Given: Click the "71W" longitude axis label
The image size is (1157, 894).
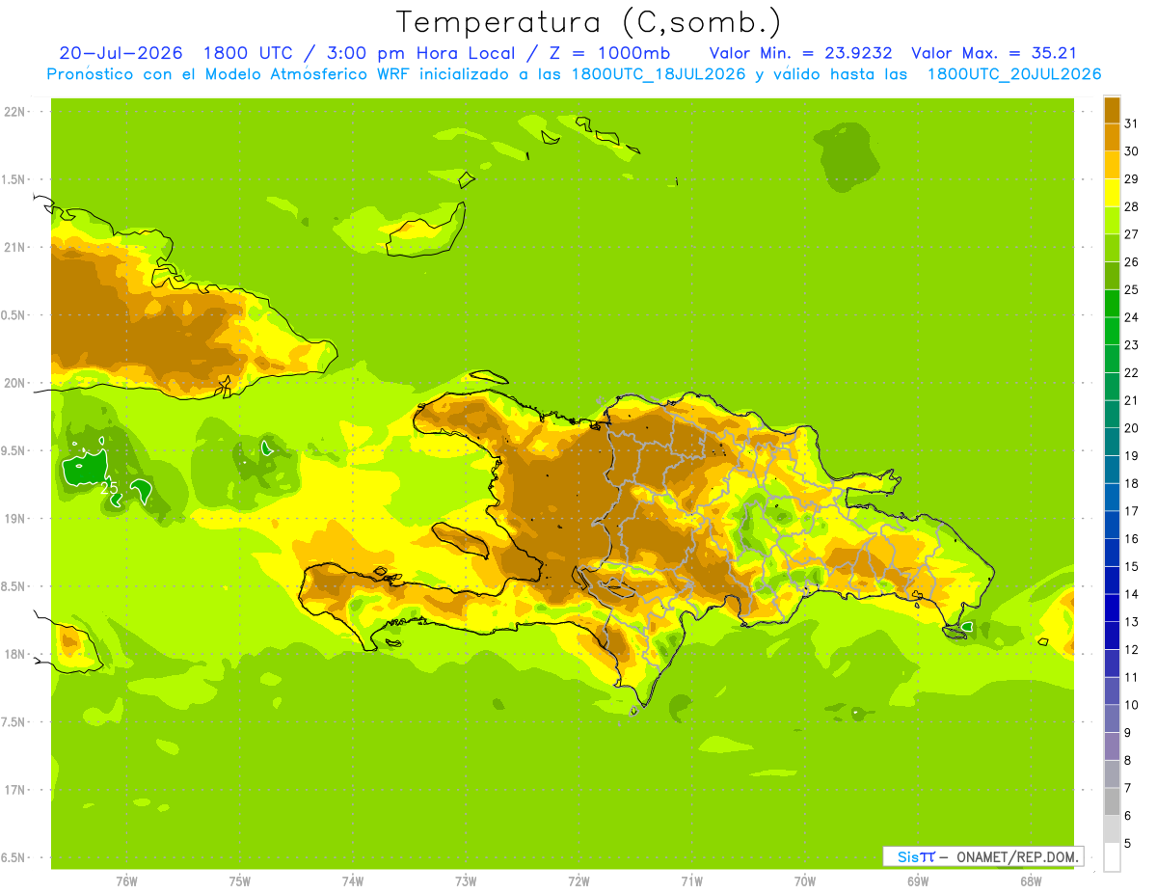Looking at the screenshot, I should click(x=691, y=881).
